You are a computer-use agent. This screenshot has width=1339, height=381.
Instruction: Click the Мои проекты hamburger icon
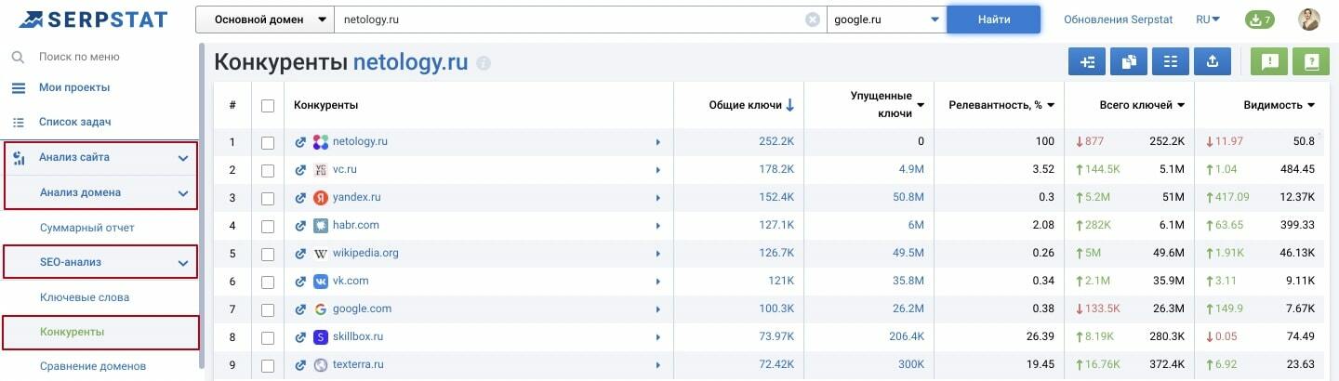click(18, 88)
